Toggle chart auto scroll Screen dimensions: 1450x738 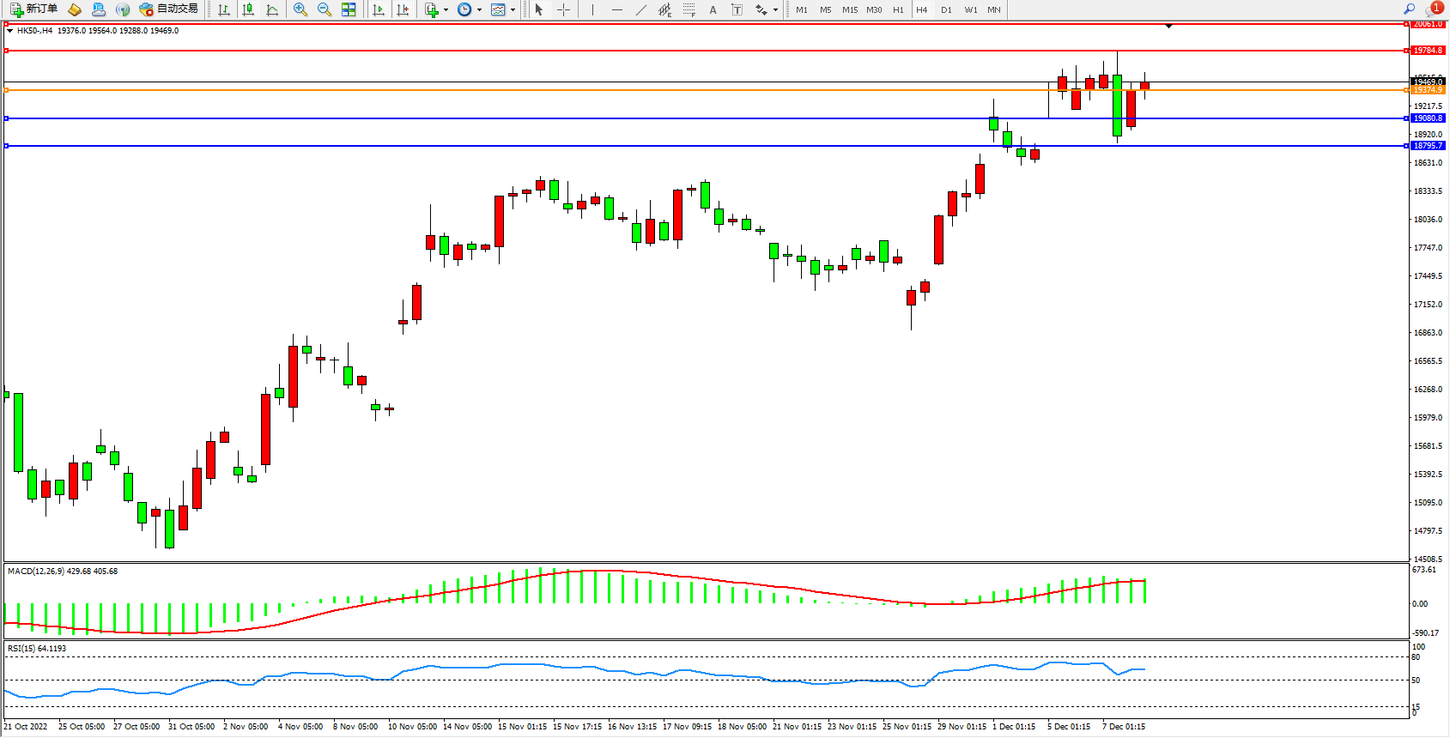click(x=379, y=9)
